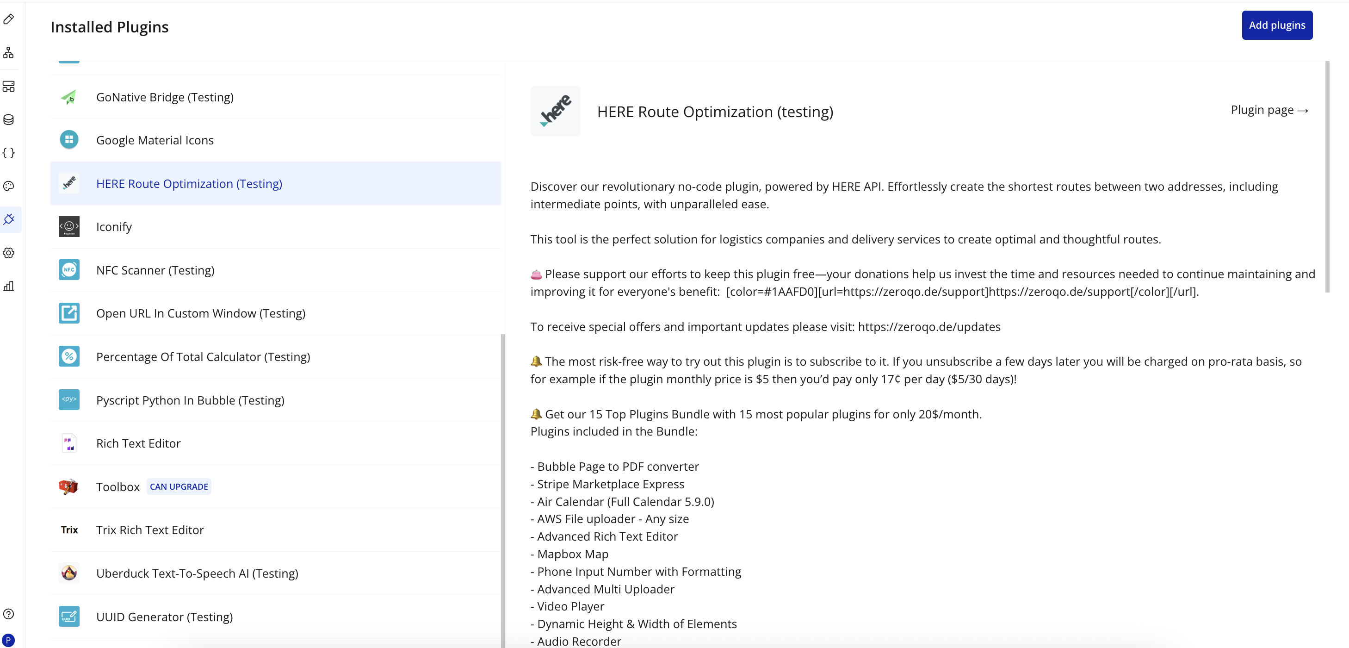This screenshot has width=1349, height=648.
Task: Open the Plugin page link
Action: pos(1269,110)
